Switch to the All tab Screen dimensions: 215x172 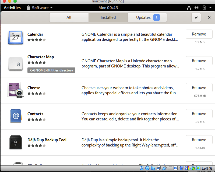69,17
